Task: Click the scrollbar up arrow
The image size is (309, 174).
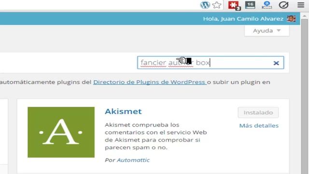Action: (305, 15)
